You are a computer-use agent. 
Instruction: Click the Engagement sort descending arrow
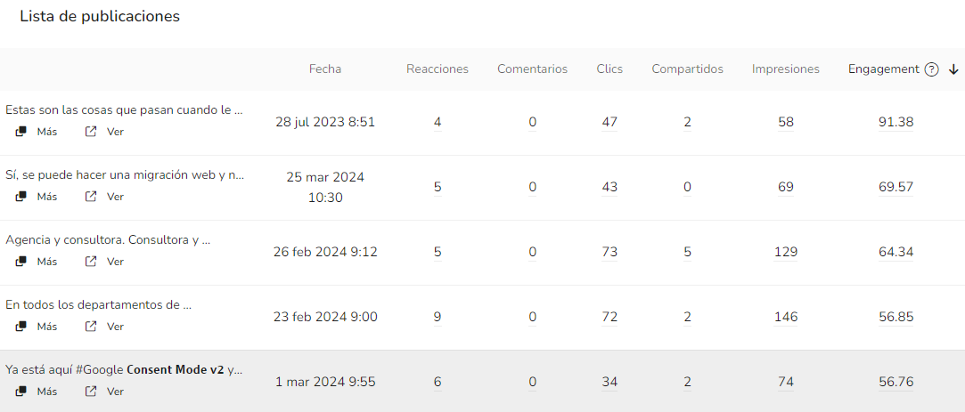coord(953,69)
